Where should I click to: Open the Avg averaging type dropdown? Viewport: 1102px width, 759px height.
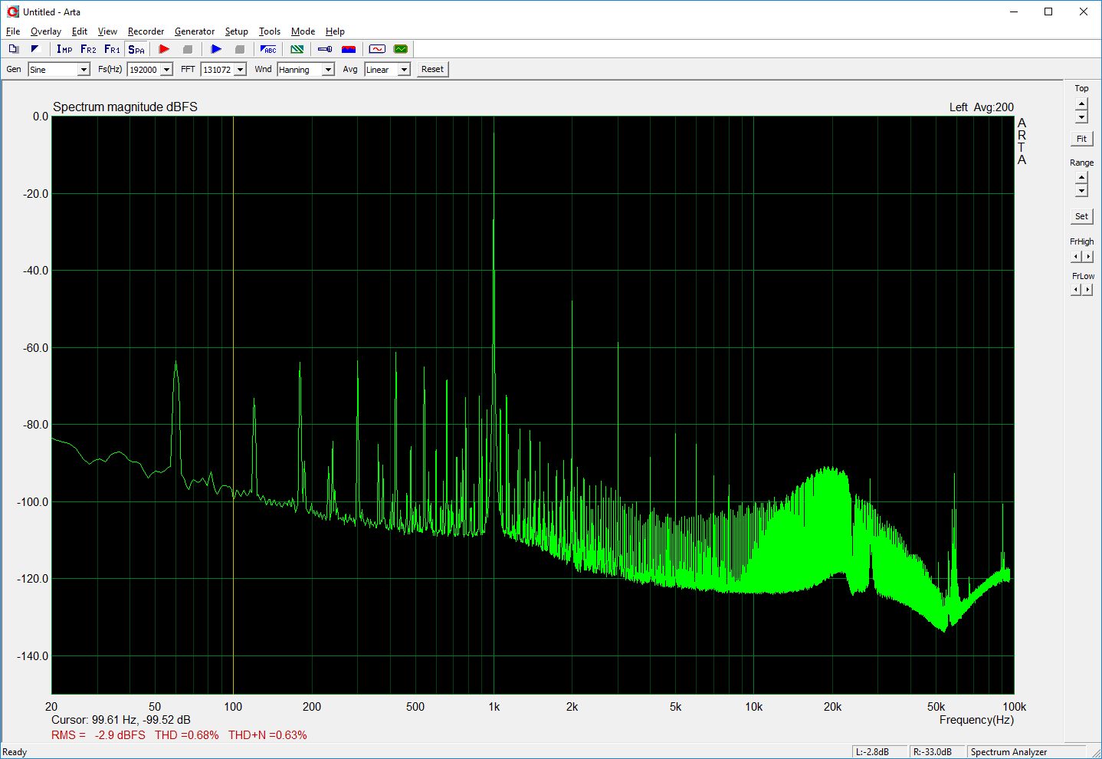404,70
